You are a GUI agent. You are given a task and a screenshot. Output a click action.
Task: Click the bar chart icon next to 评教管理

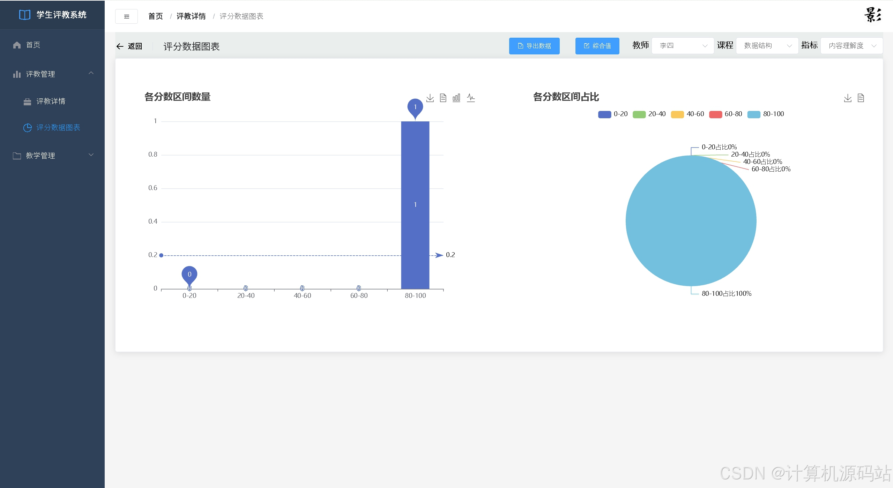(x=17, y=74)
